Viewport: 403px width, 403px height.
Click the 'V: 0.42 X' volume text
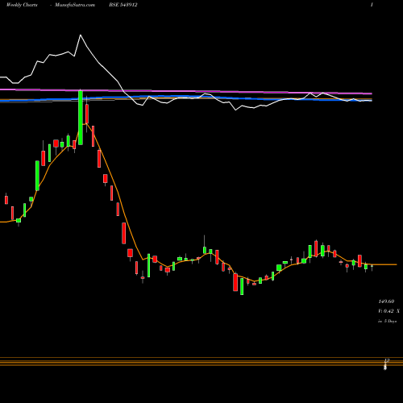388,311
